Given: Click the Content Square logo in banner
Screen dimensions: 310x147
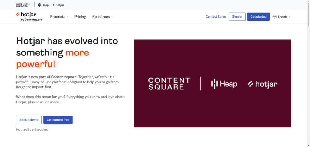Looking at the screenshot, I should [x=169, y=84].
